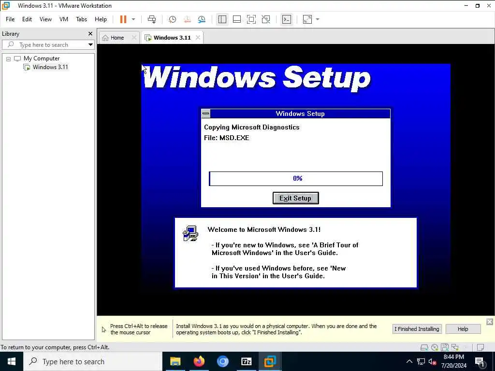Click the muted volume tray icon
The height and width of the screenshot is (371, 495).
coord(432,361)
